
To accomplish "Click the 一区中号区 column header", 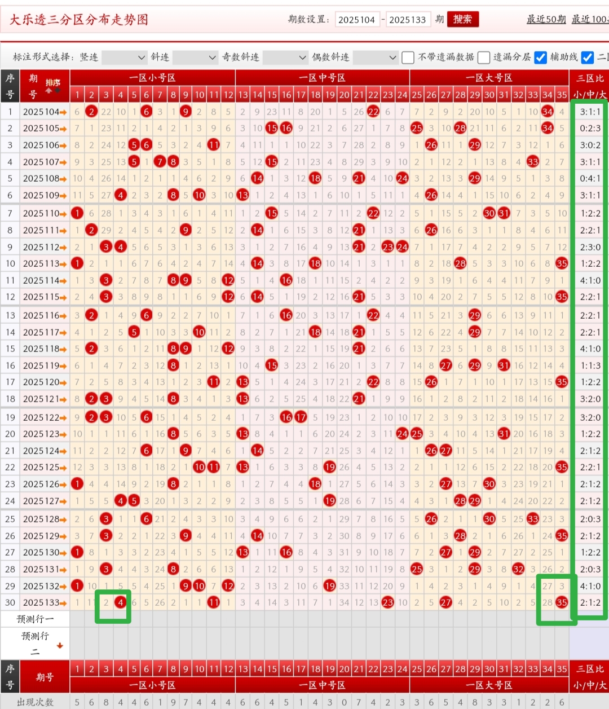I will click(322, 78).
